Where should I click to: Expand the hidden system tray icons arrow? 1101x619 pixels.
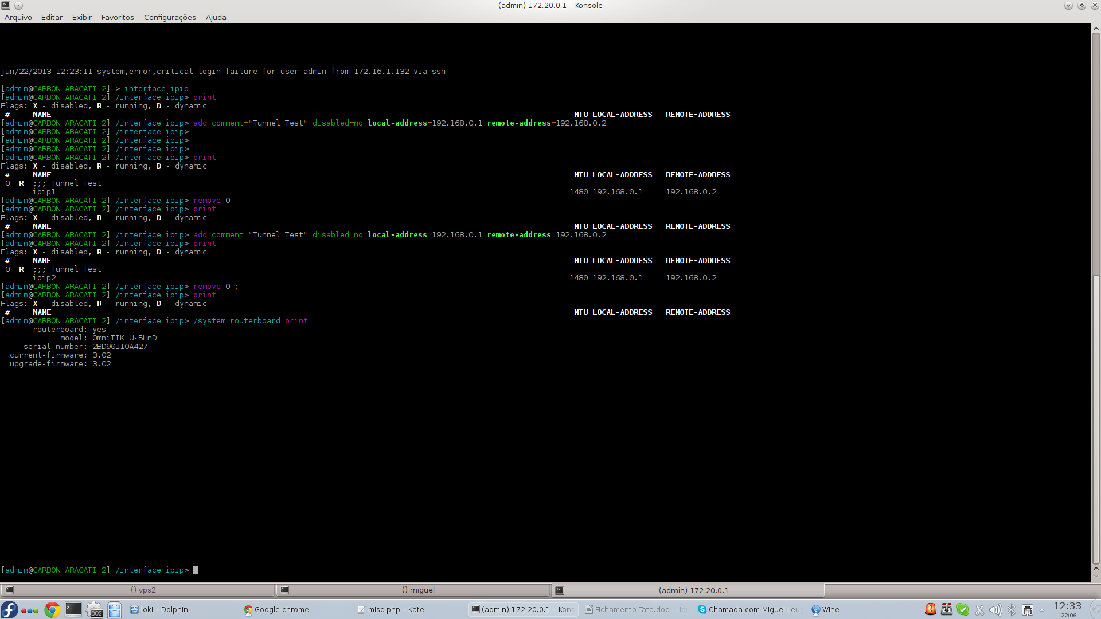click(x=1042, y=609)
